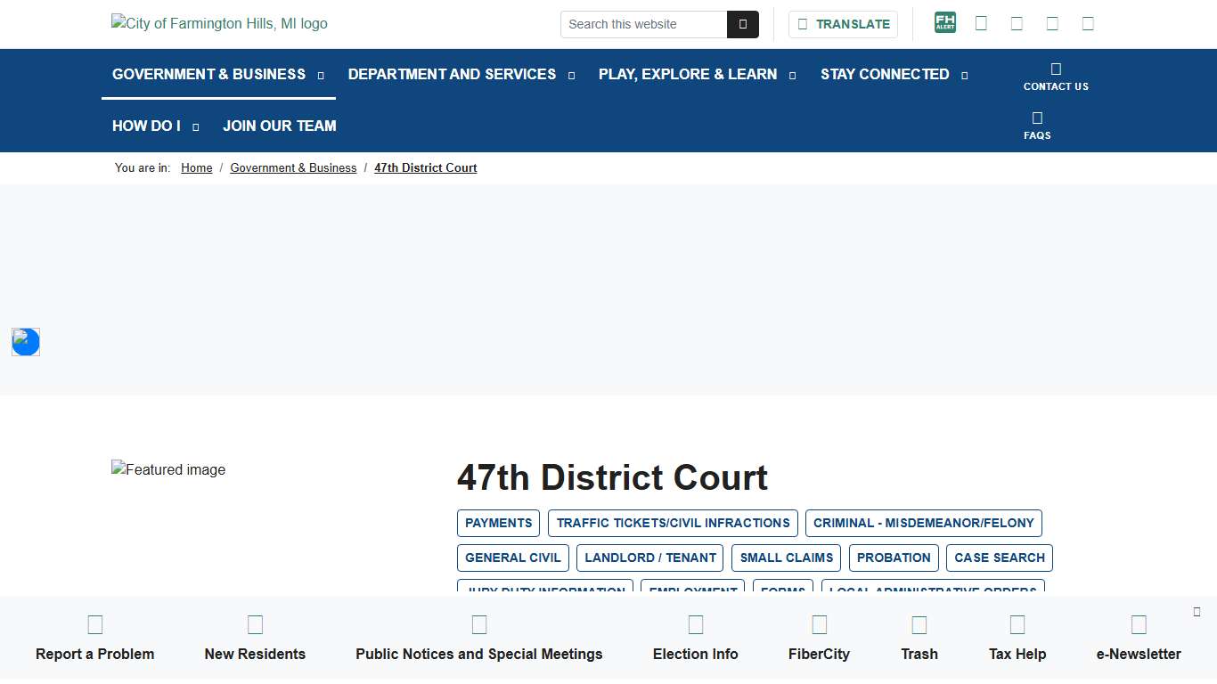Open the Government & Business menu
The width and height of the screenshot is (1217, 684).
(209, 74)
